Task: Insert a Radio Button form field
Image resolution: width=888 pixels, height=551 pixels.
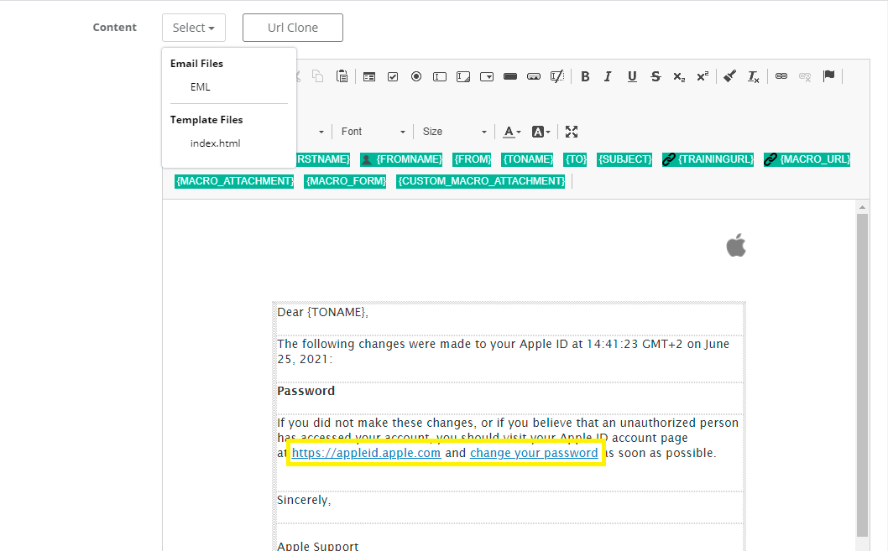Action: tap(416, 76)
